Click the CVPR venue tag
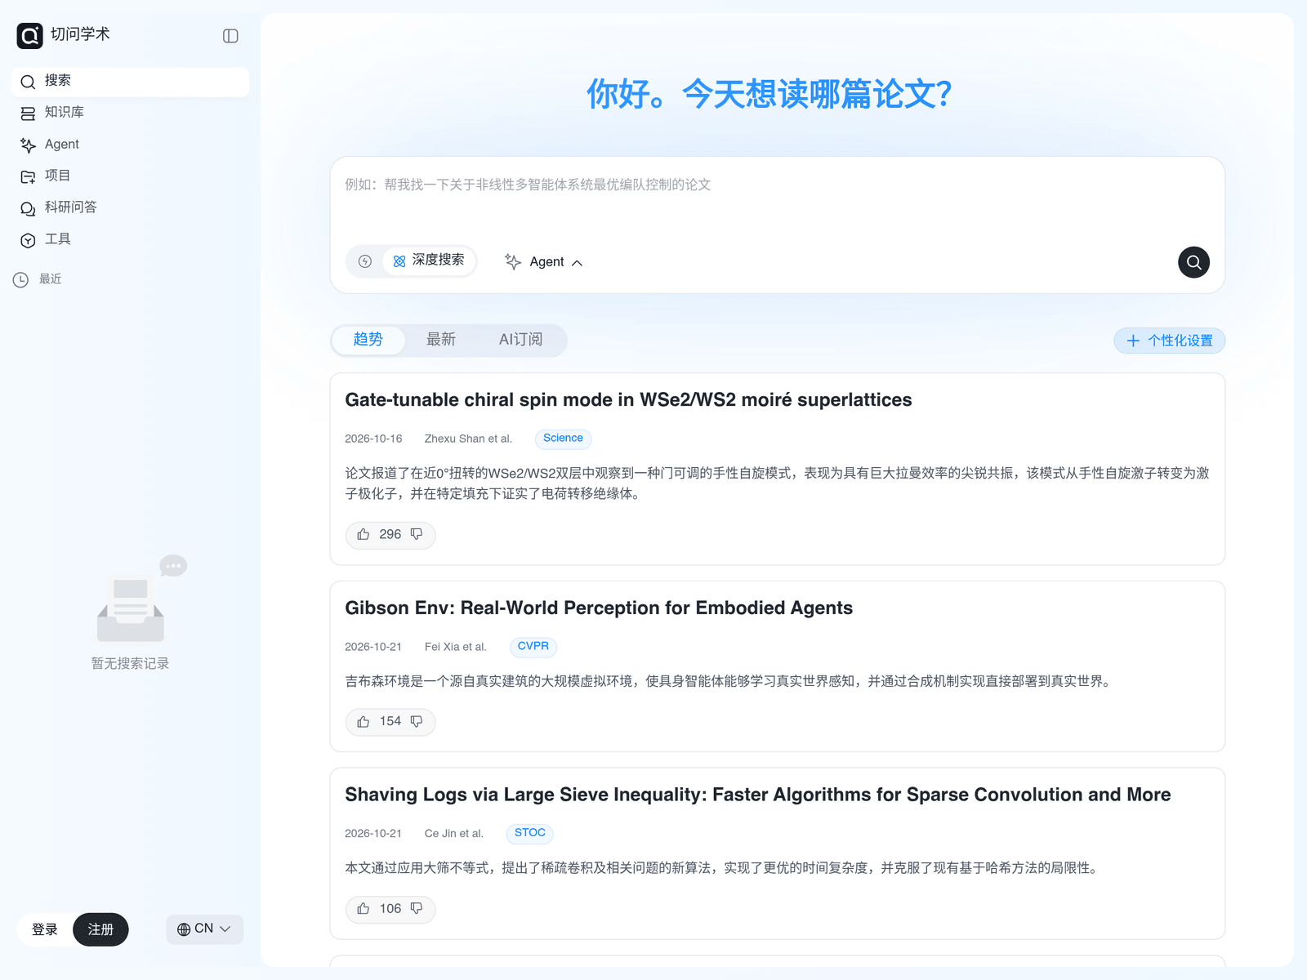 [533, 647]
